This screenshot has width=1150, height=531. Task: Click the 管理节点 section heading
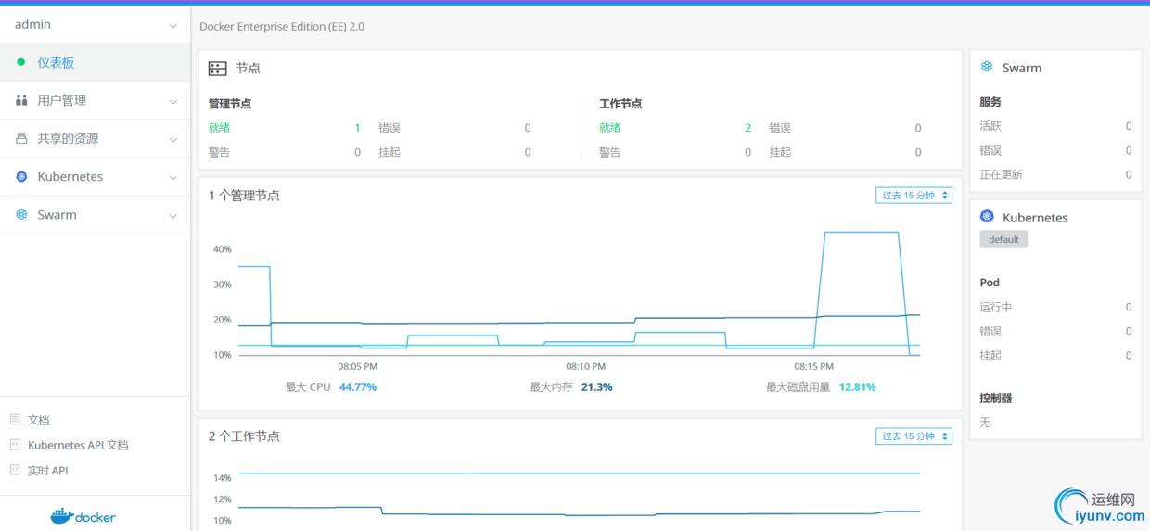coord(230,104)
